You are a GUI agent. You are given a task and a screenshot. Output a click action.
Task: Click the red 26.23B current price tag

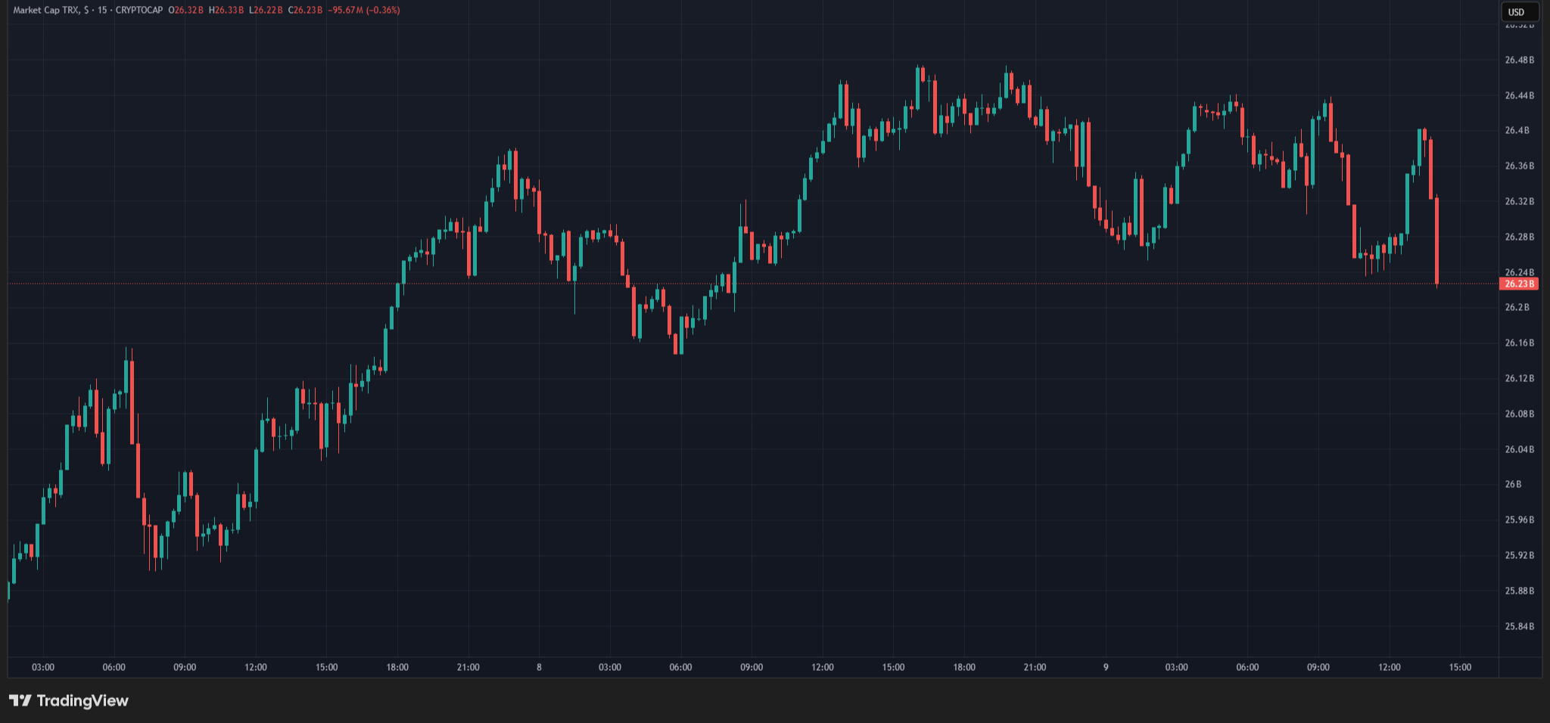tap(1519, 284)
